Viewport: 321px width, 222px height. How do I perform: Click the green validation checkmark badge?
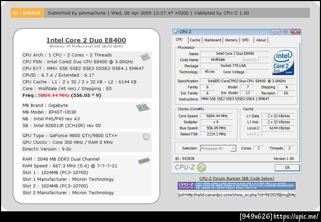[x=201, y=167]
